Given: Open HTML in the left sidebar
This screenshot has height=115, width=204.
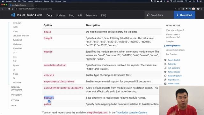Looking at the screenshot, I should click(x=15, y=31).
